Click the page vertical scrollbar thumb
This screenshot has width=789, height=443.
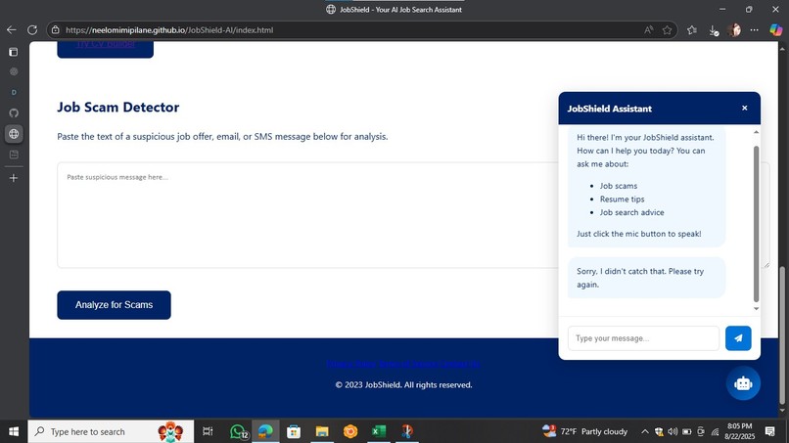782,335
